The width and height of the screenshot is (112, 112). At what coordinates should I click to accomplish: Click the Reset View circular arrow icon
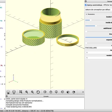[38, 92]
